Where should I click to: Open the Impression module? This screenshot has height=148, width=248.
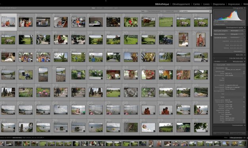[234, 4]
